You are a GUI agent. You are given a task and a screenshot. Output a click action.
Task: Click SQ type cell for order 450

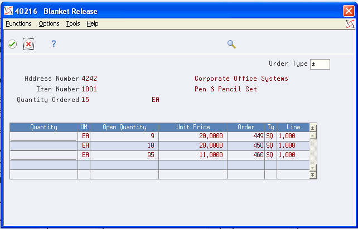271,146
